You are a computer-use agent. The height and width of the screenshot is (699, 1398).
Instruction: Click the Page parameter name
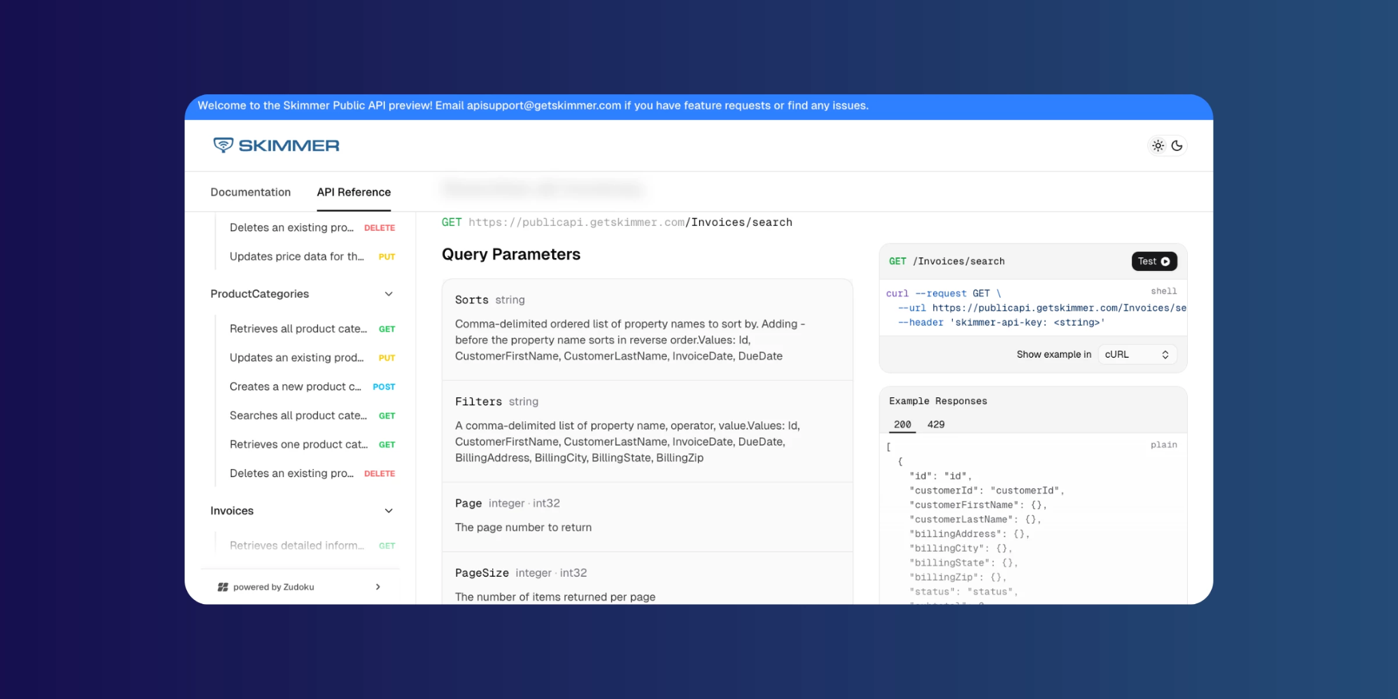pos(468,503)
